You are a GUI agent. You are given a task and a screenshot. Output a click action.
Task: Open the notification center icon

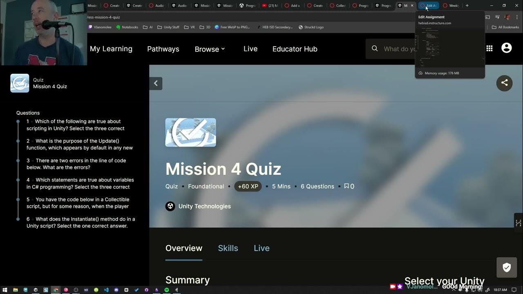coord(514,290)
